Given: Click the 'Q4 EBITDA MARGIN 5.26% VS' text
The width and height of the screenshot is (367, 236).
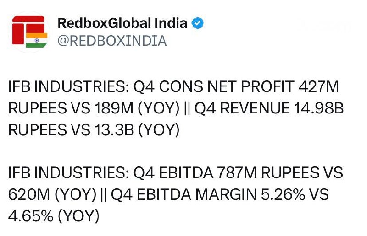Looking at the screenshot, I should 220,194.
